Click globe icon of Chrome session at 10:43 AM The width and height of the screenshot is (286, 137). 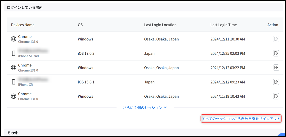(x=14, y=96)
